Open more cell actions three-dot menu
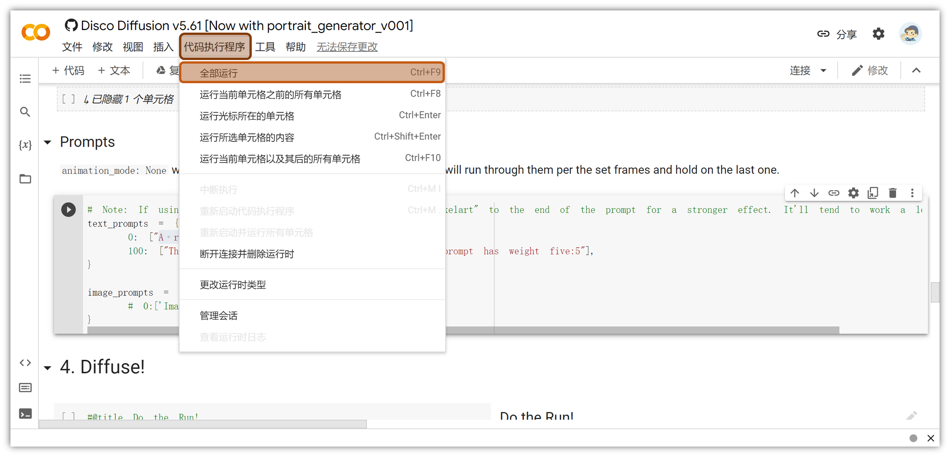950x457 pixels. (x=912, y=193)
